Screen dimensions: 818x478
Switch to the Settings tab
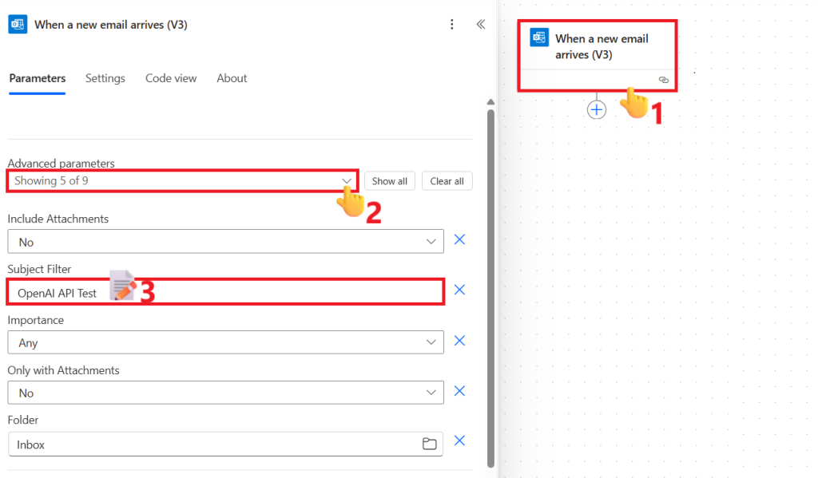[105, 78]
